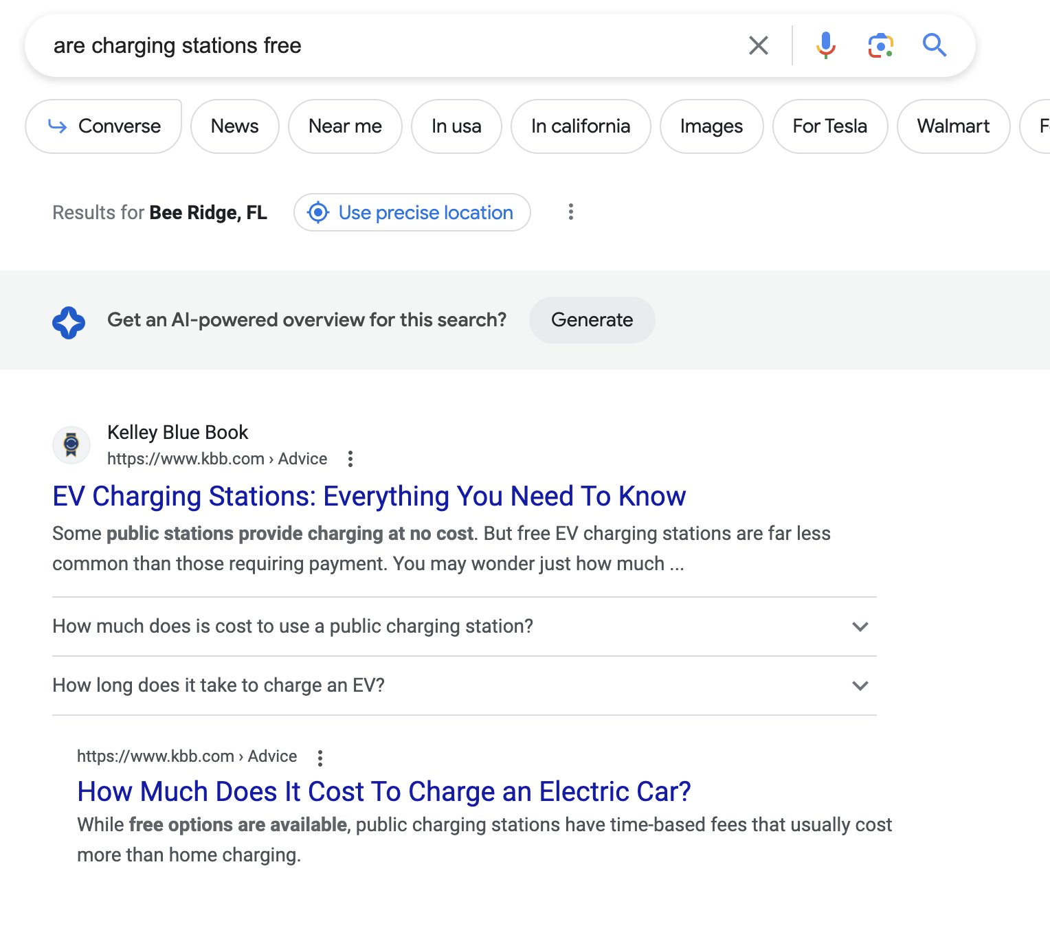Click the Kelley Blue Book favicon
1050x926 pixels.
click(x=71, y=445)
